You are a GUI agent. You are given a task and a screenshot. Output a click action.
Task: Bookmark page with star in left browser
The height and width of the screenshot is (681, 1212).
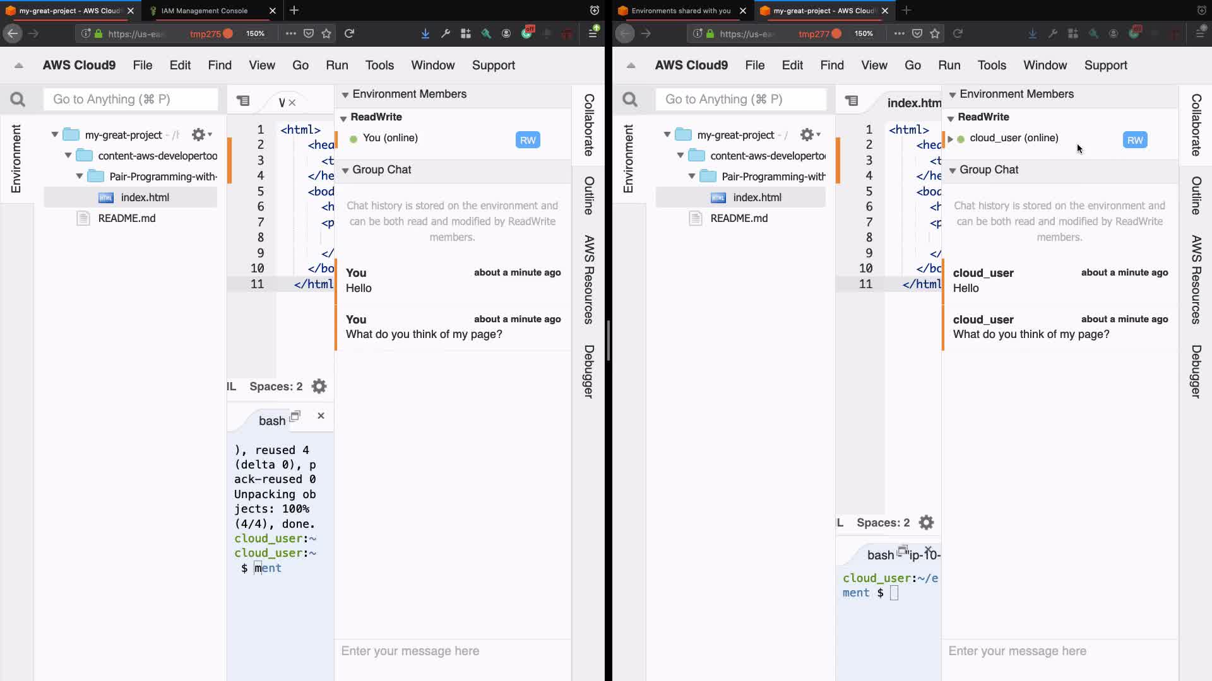click(326, 33)
